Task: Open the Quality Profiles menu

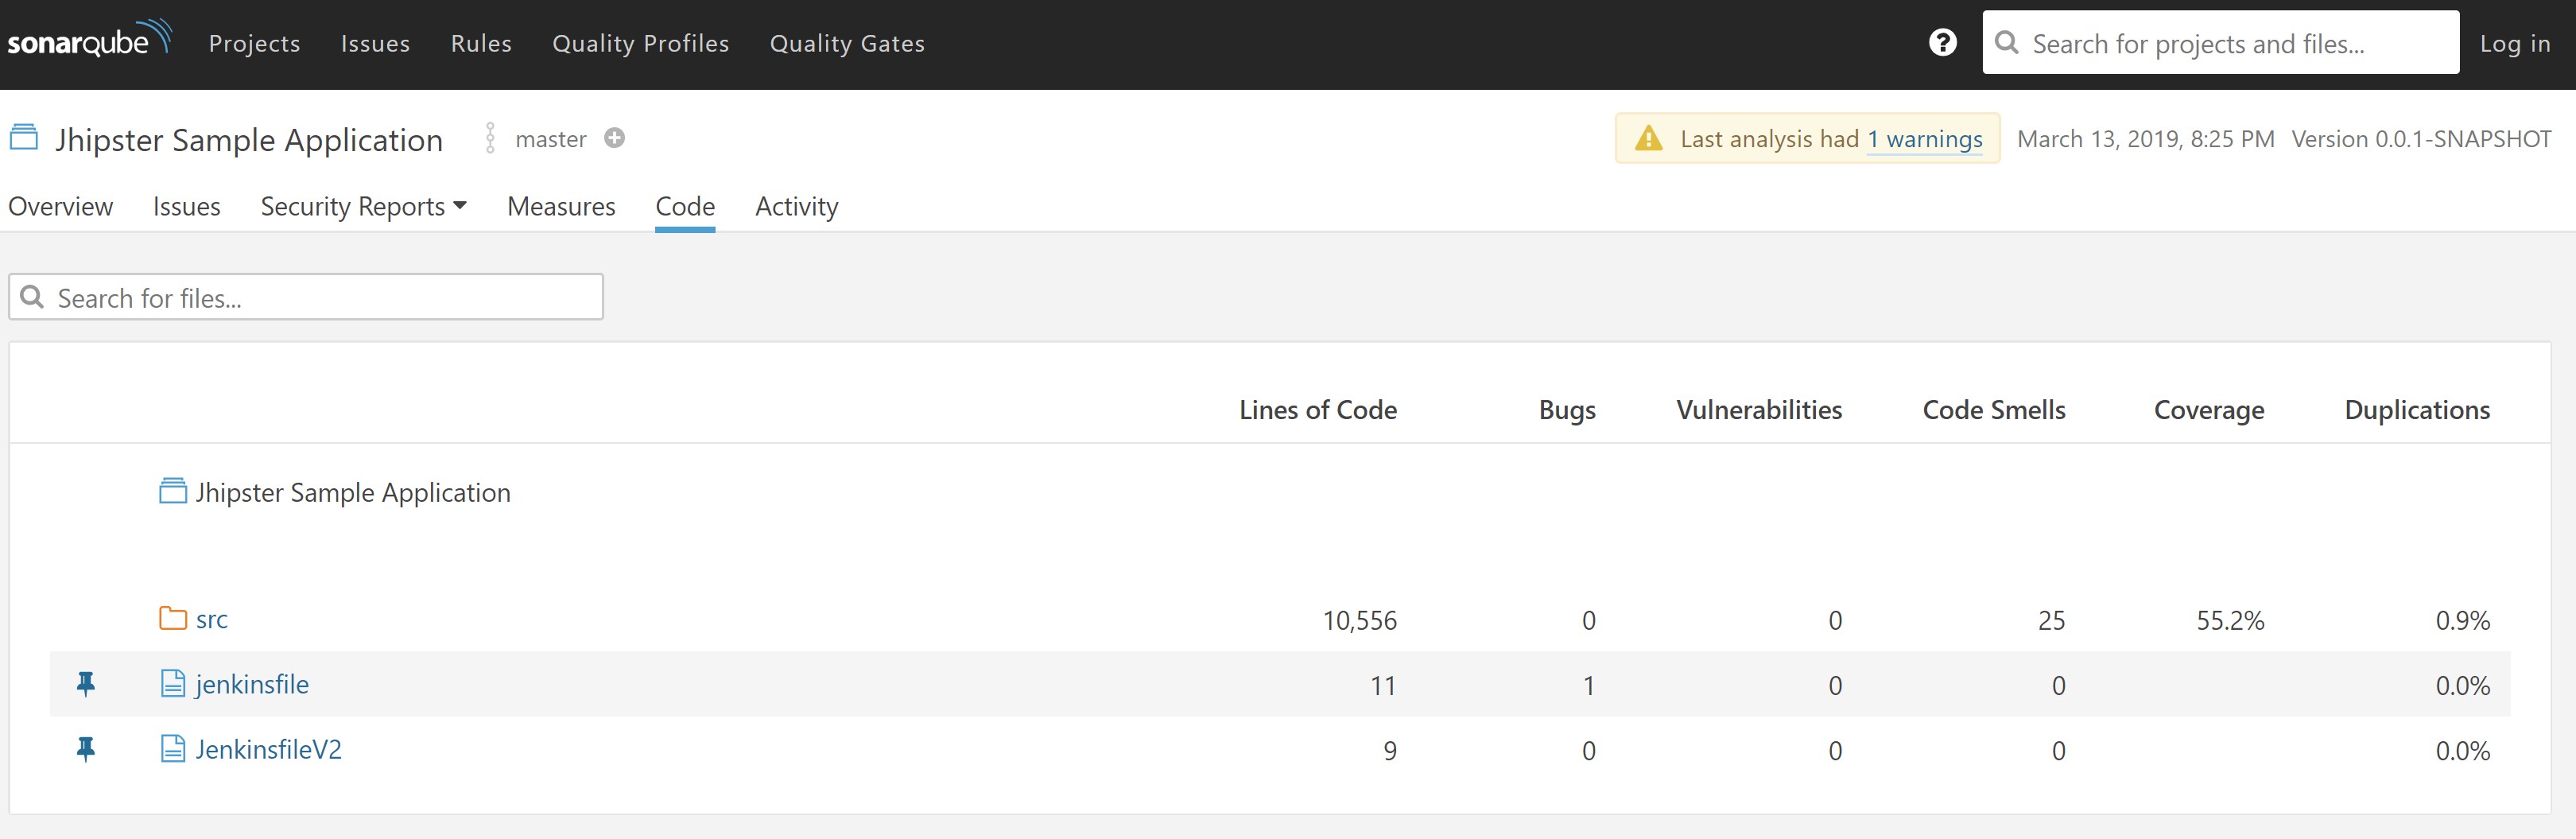Action: [x=640, y=43]
